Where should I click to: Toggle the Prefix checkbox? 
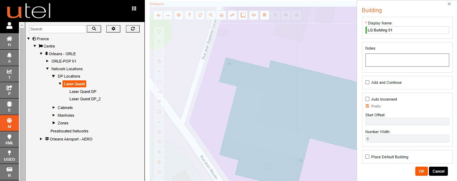(x=368, y=106)
